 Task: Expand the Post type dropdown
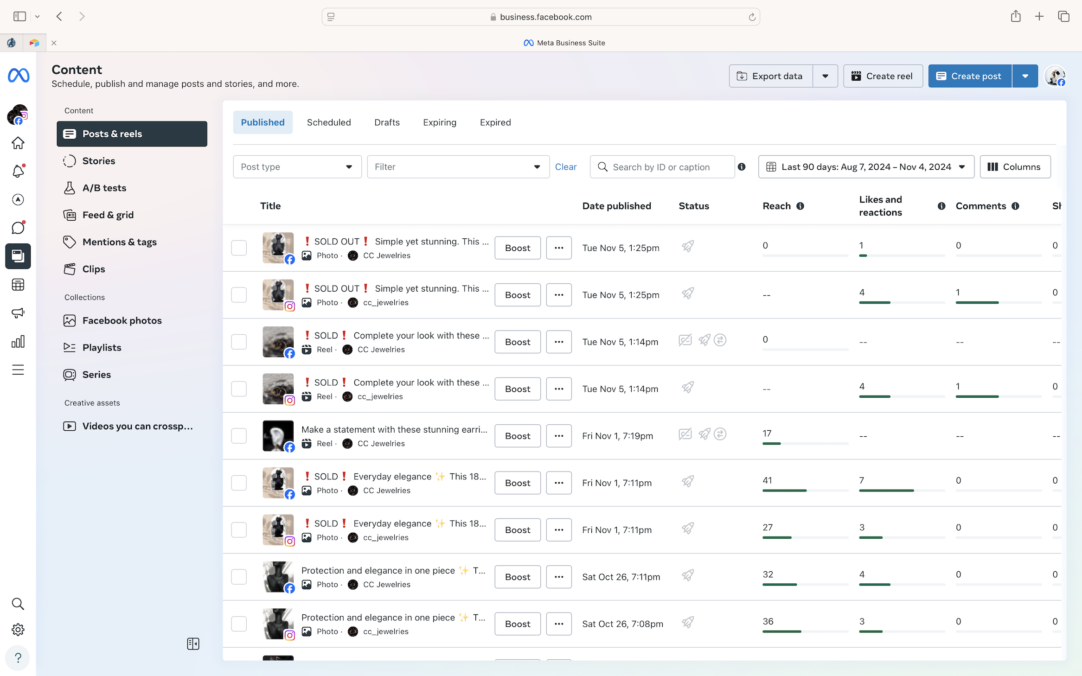coord(297,167)
